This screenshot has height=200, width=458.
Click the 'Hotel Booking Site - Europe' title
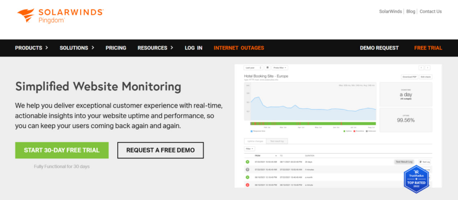point(266,77)
